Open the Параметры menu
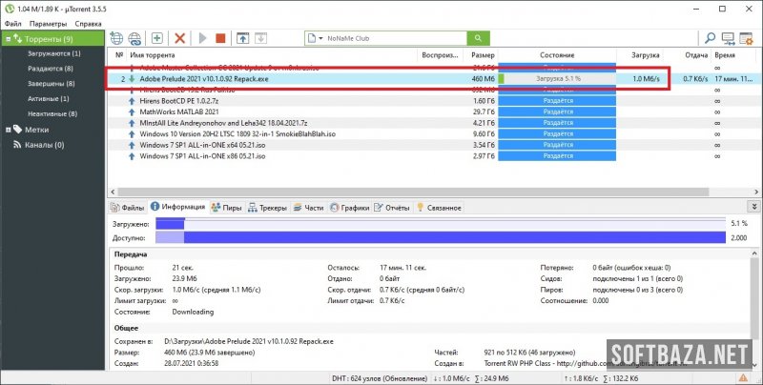The image size is (763, 385). pos(48,22)
